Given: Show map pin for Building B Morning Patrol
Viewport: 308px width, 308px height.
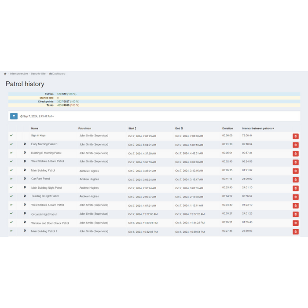Looking at the screenshot, I should (25, 153).
